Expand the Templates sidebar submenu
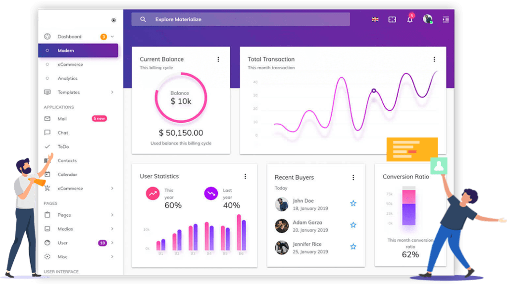The image size is (507, 285). 112,93
